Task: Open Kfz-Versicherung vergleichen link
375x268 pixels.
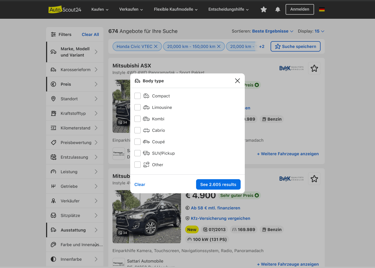Action: pyautogui.click(x=221, y=218)
